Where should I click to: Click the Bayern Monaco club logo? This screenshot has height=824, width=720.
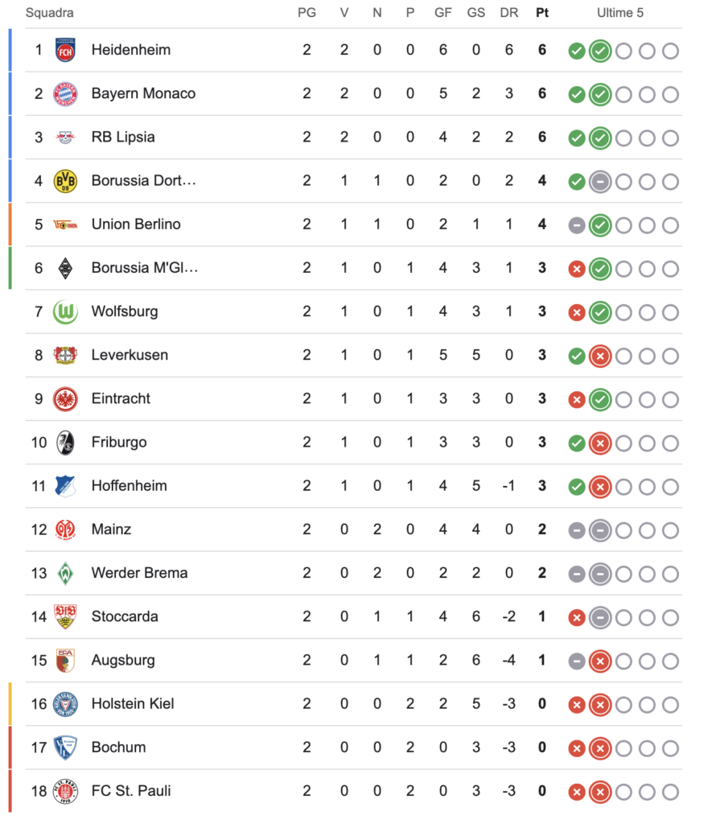point(65,93)
